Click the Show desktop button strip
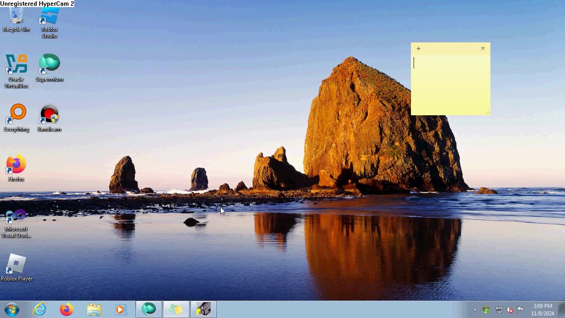 click(561, 309)
